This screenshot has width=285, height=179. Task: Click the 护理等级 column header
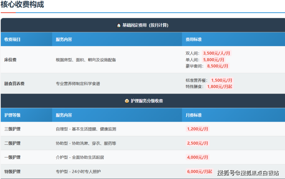(x=12, y=115)
